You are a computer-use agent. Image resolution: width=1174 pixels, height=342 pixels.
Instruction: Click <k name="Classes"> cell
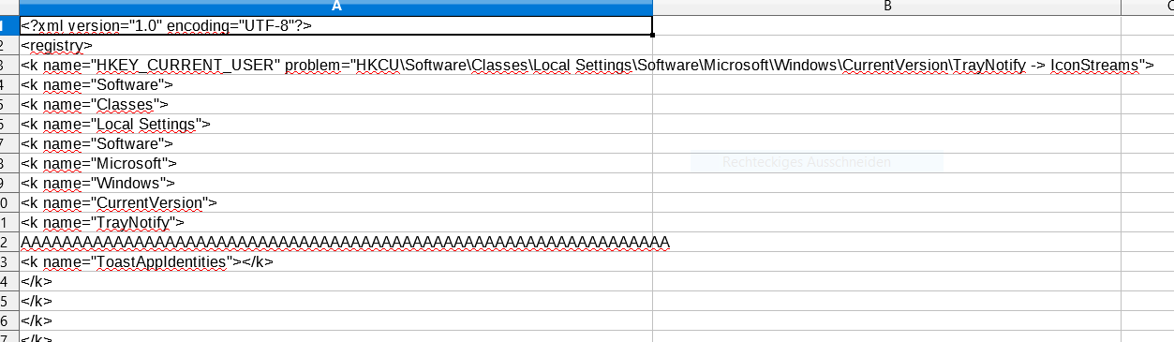pyautogui.click(x=336, y=104)
